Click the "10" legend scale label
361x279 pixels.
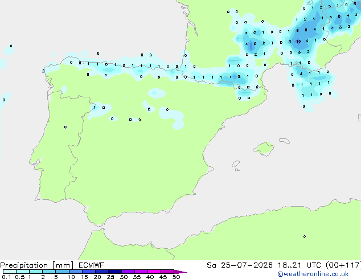71,277
